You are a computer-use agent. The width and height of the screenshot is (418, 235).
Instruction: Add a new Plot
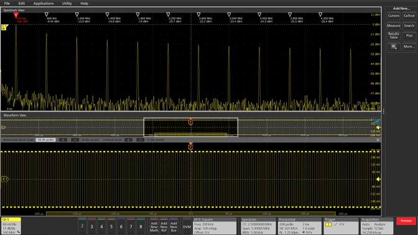point(409,35)
